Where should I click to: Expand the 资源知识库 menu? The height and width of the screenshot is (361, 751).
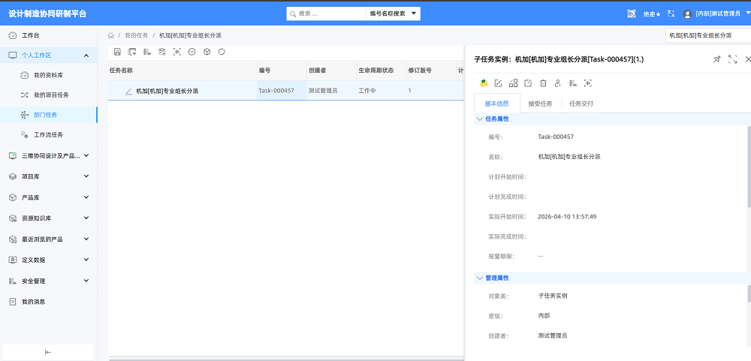pyautogui.click(x=86, y=218)
